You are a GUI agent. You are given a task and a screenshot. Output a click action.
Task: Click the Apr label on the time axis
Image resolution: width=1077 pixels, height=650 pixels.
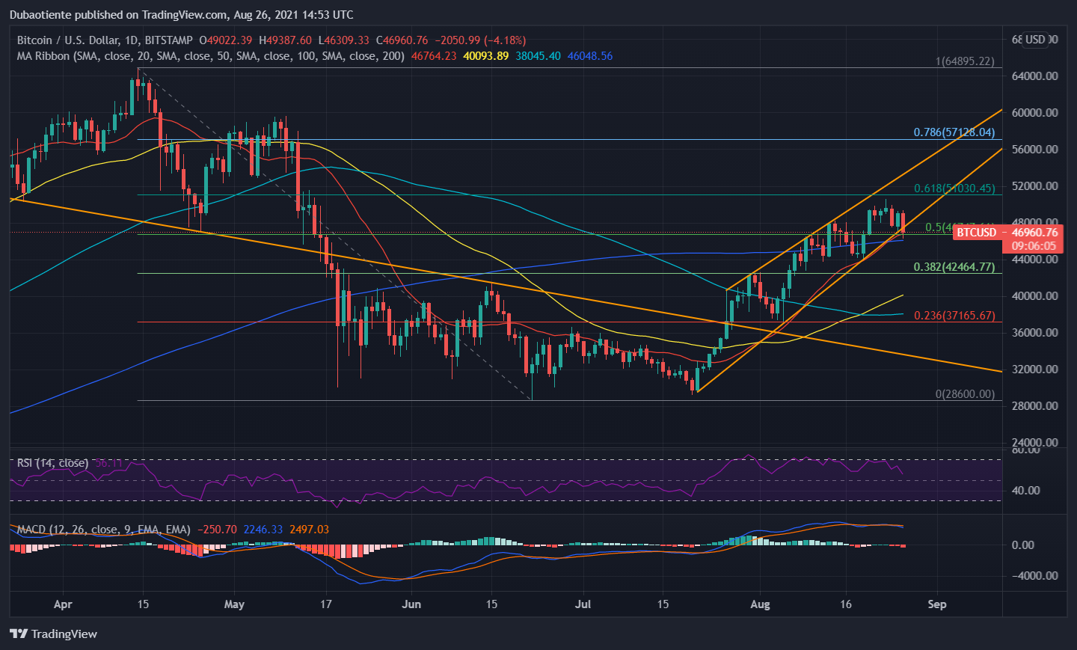point(63,604)
